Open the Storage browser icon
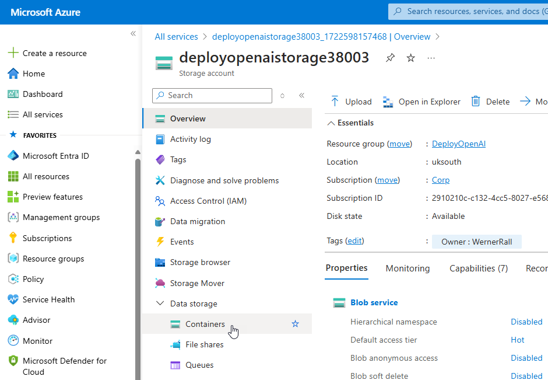 160,263
